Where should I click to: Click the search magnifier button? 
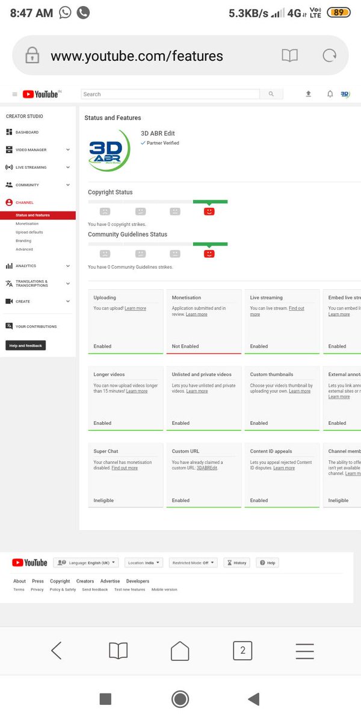pyautogui.click(x=271, y=94)
